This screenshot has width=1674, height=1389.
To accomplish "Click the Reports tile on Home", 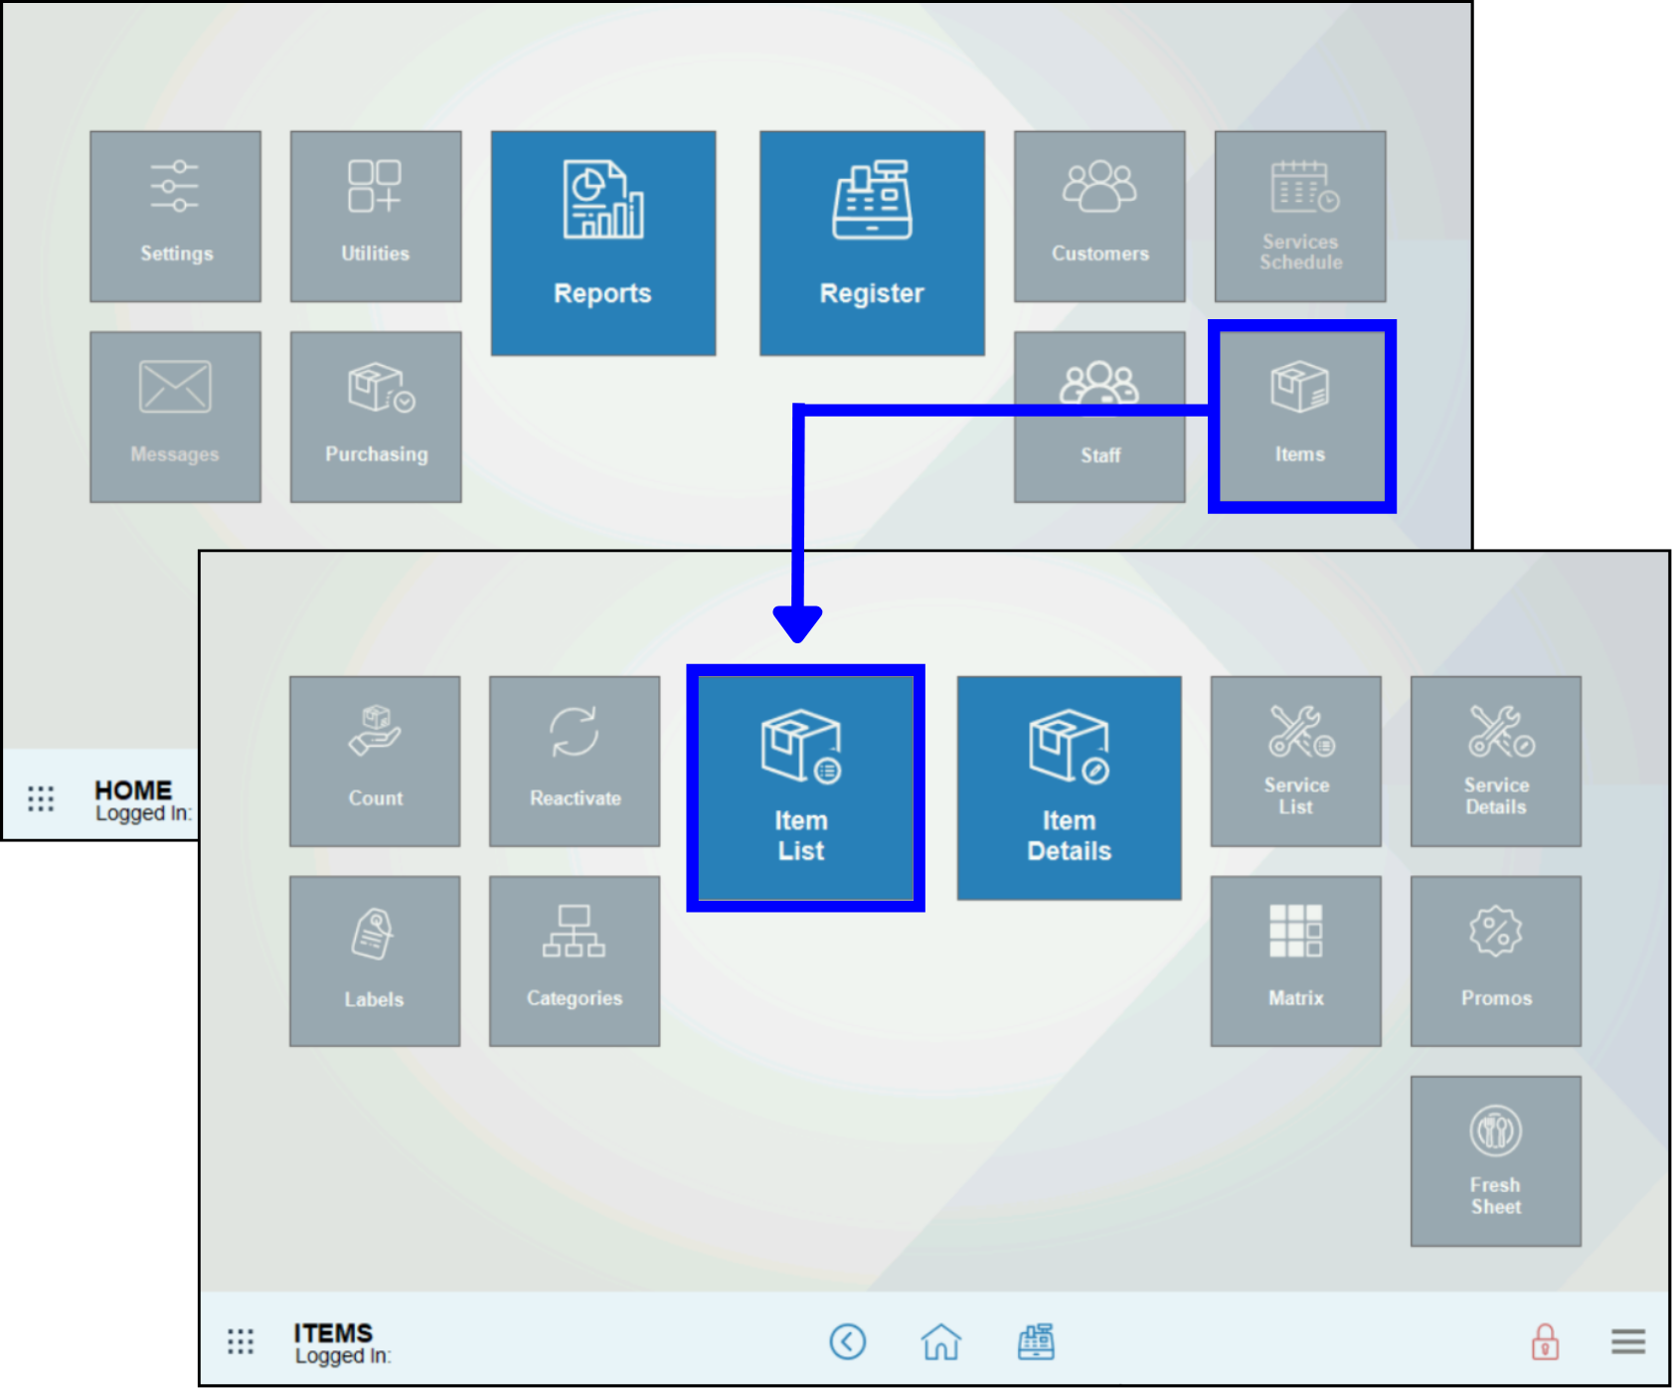I will pyautogui.click(x=602, y=243).
